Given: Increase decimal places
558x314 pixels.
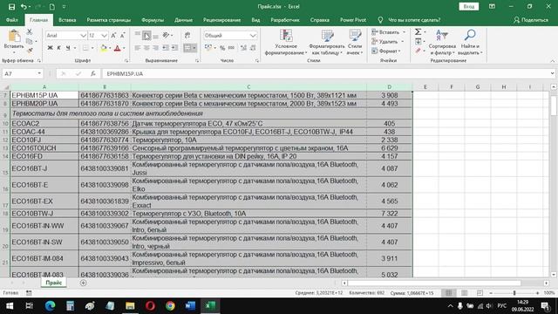Looking at the screenshot, I should pos(244,48).
